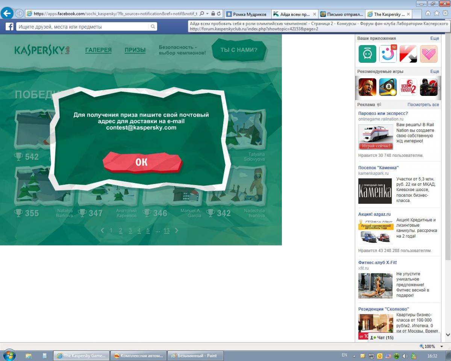Click the Windows Start button
Screen dimensions: 451x361
click(9, 355)
